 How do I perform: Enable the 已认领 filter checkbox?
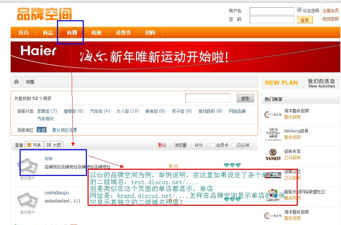[x=234, y=145]
